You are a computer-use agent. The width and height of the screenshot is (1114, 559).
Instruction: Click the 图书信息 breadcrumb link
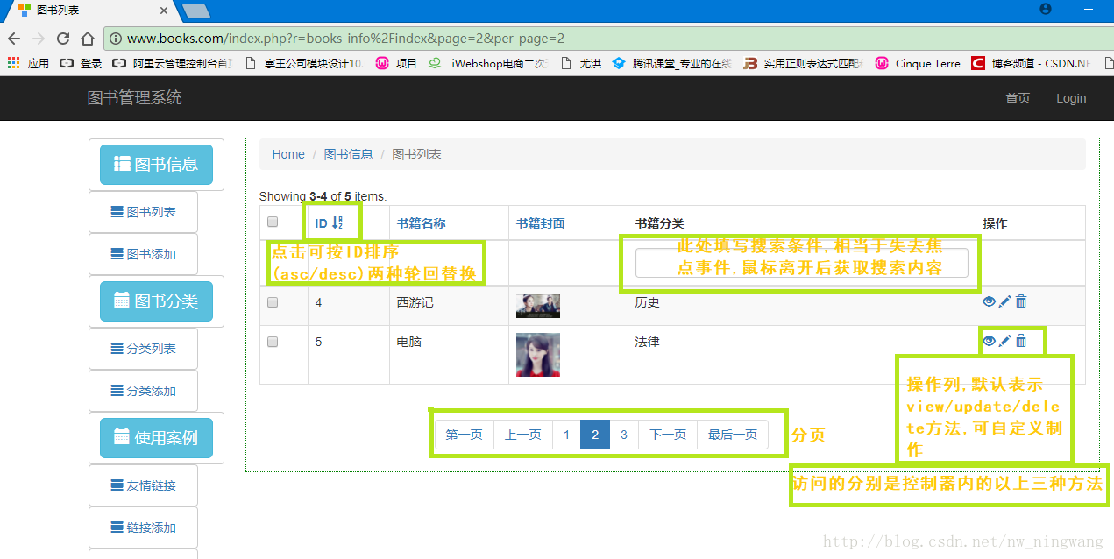348,154
